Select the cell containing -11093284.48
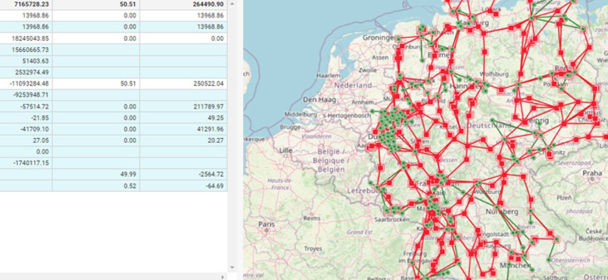Viewport: 608px width, 280px height. click(26, 84)
